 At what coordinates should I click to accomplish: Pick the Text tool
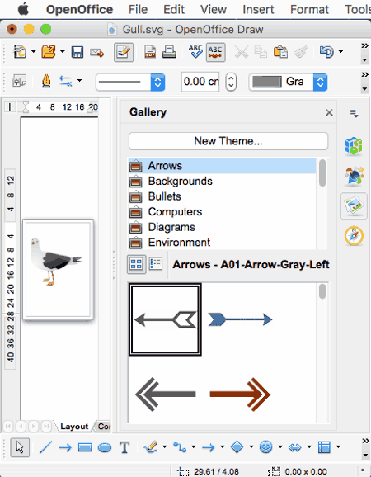click(x=124, y=447)
